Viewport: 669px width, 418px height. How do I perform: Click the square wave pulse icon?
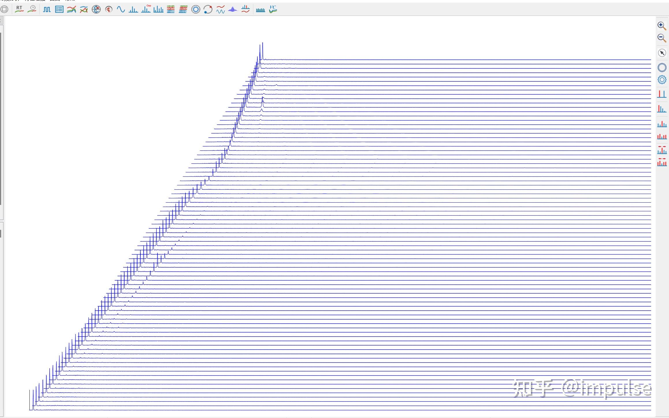coord(47,10)
